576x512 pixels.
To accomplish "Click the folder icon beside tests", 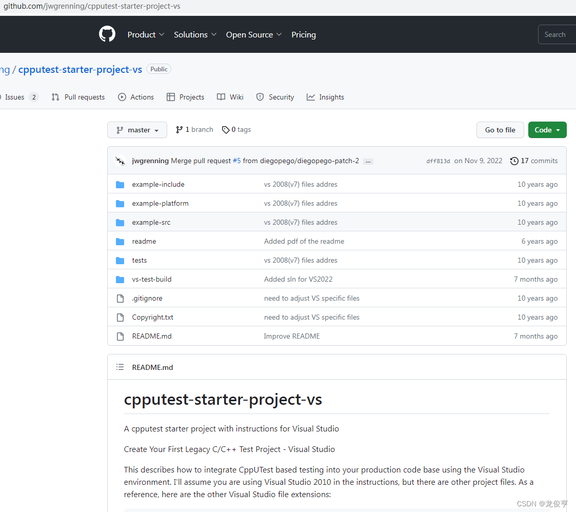I will tap(120, 261).
